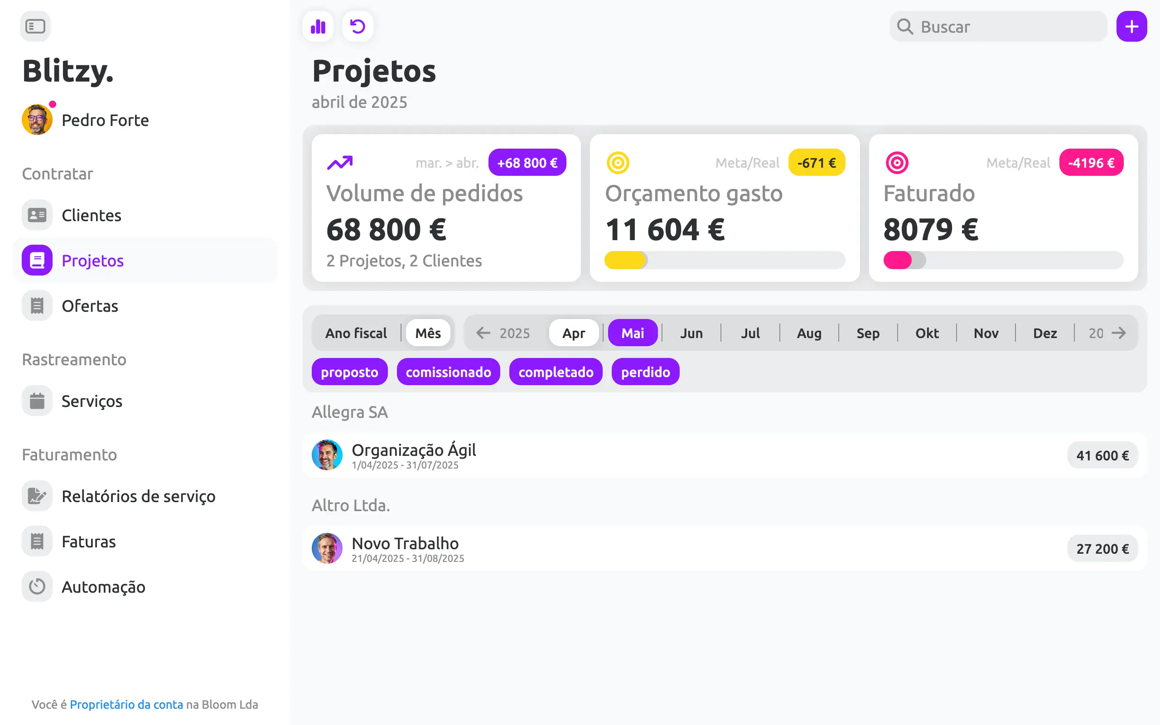This screenshot has height=725, width=1160.
Task: Click the pink Faturado progress bar
Action: tap(1003, 260)
